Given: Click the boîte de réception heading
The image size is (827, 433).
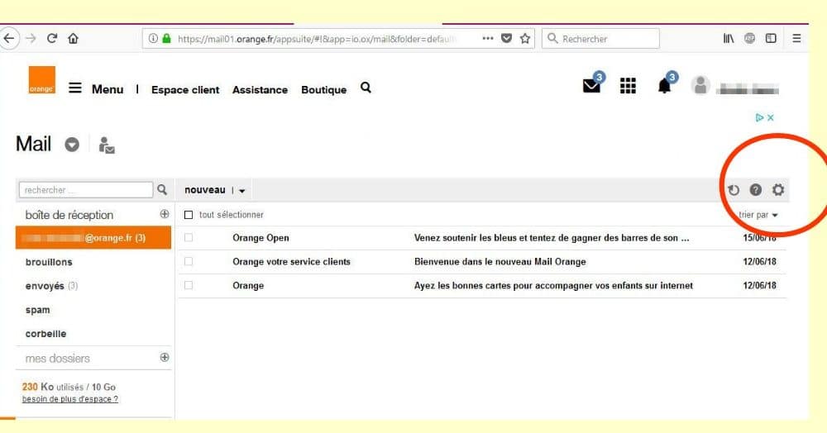Looking at the screenshot, I should coord(69,215).
